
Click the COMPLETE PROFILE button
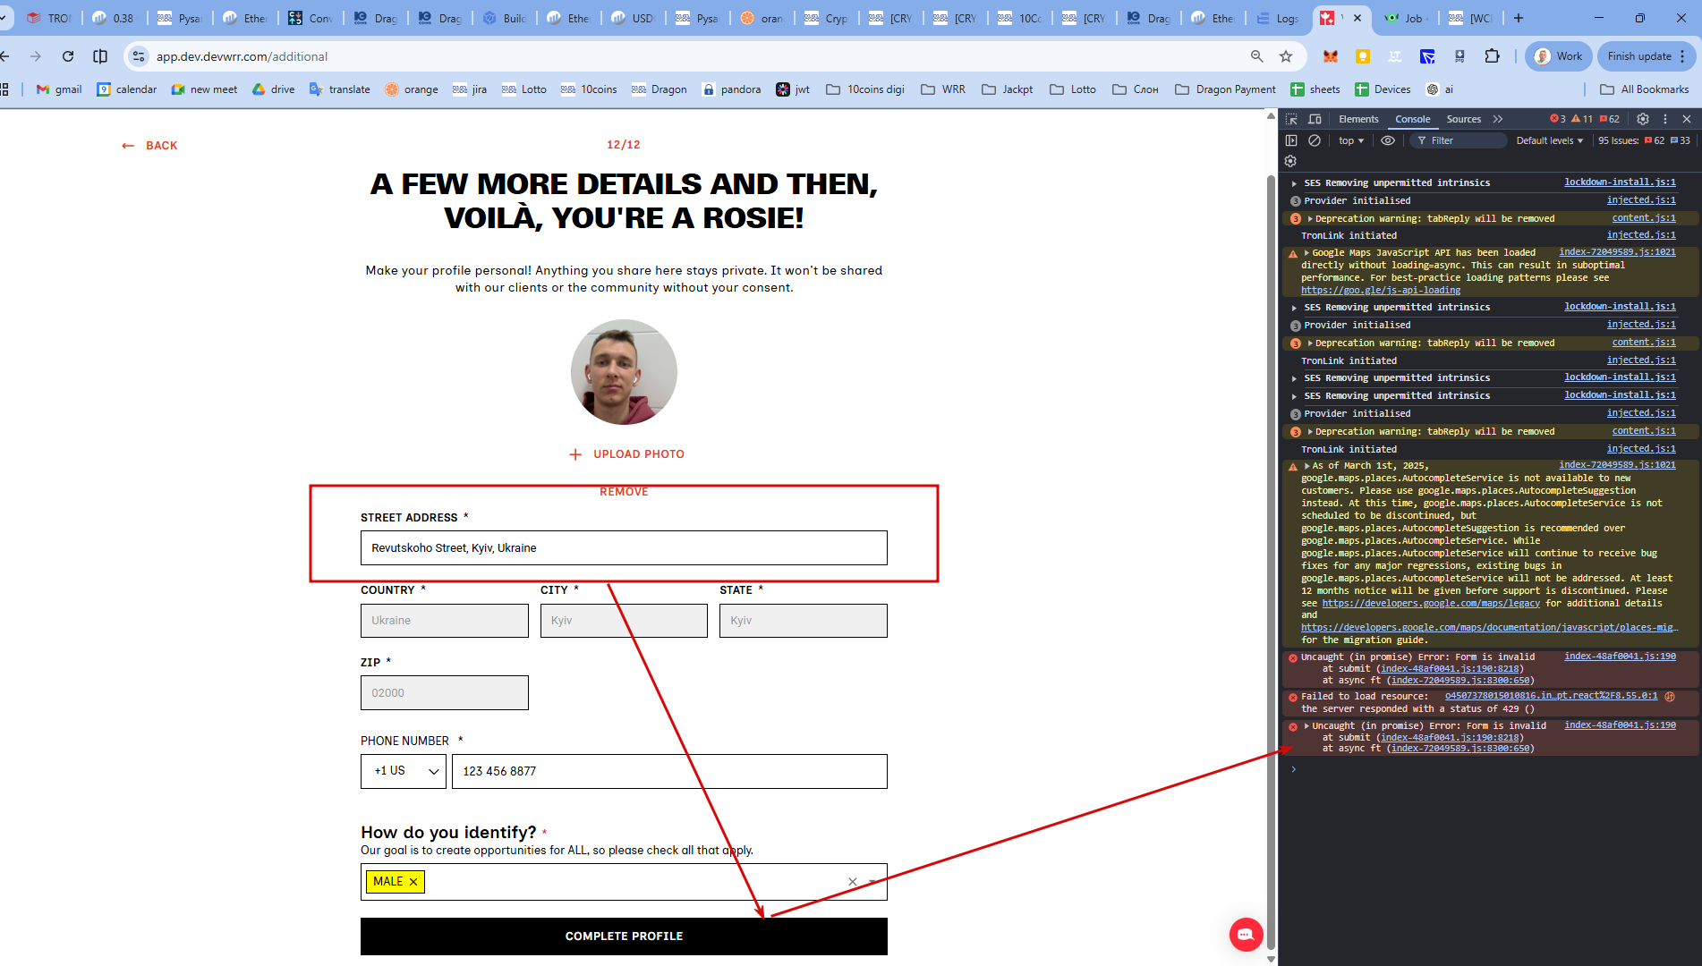click(624, 936)
